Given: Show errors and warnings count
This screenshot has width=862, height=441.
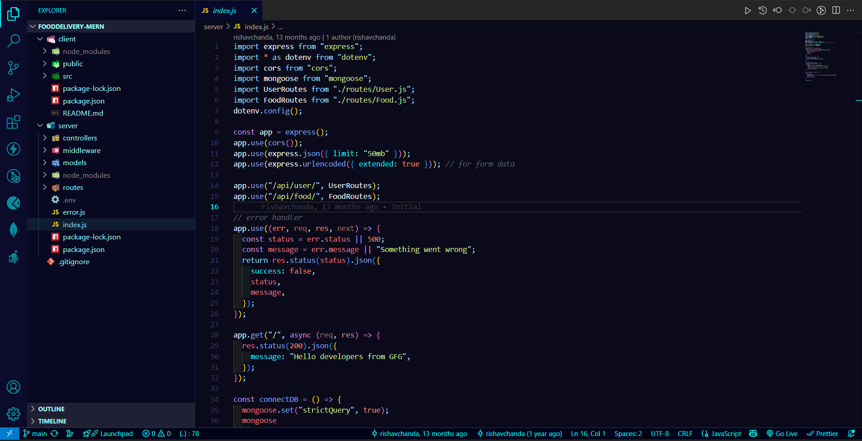Looking at the screenshot, I should (156, 434).
